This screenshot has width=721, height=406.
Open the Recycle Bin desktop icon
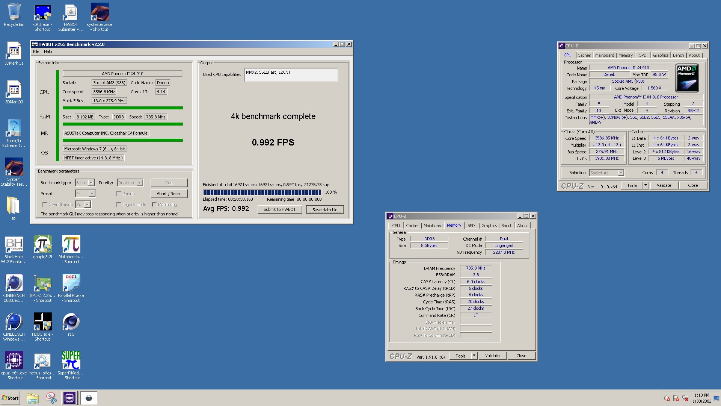(14, 15)
